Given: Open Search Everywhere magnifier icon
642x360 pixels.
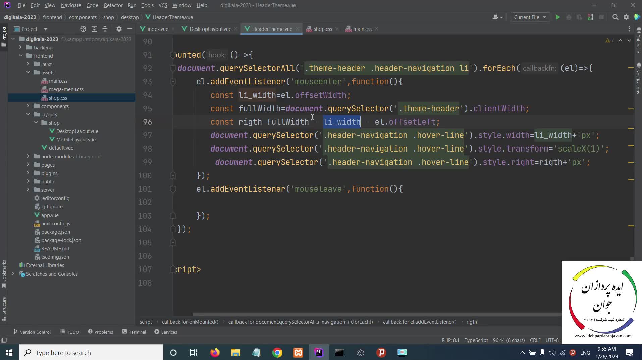Looking at the screenshot, I should pos(615,17).
